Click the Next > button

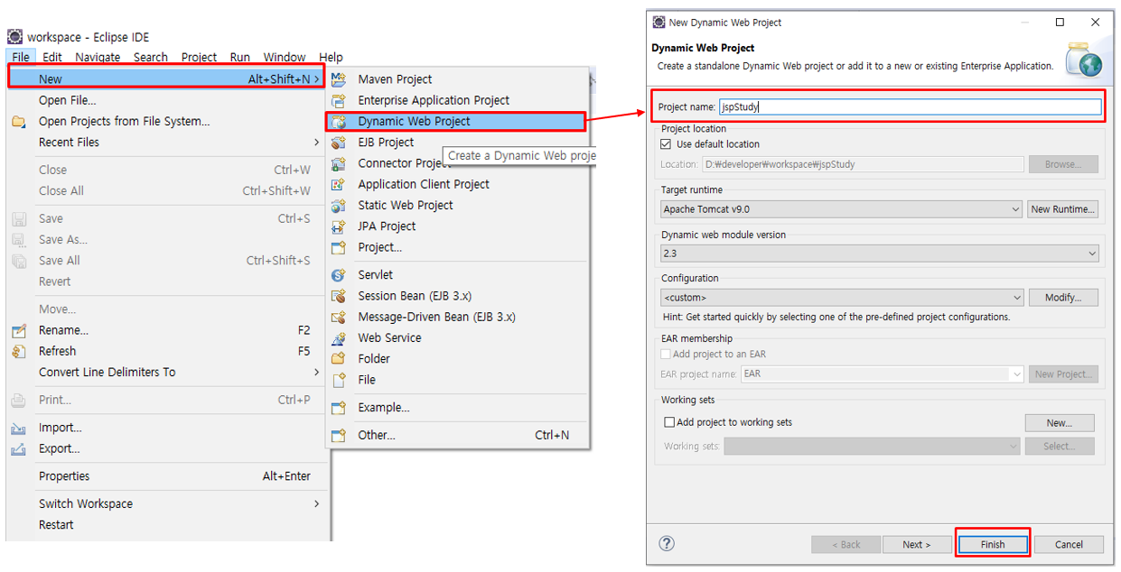point(916,544)
